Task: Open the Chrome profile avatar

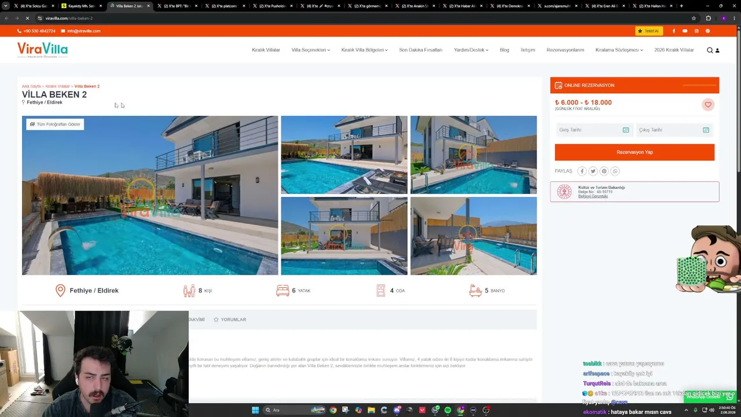Action: 723,18
